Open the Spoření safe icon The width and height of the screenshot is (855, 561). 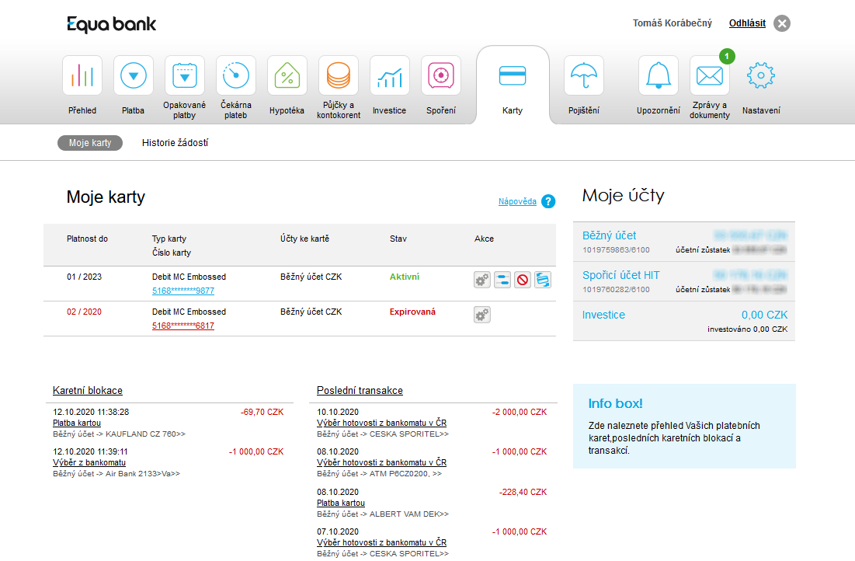pos(440,76)
